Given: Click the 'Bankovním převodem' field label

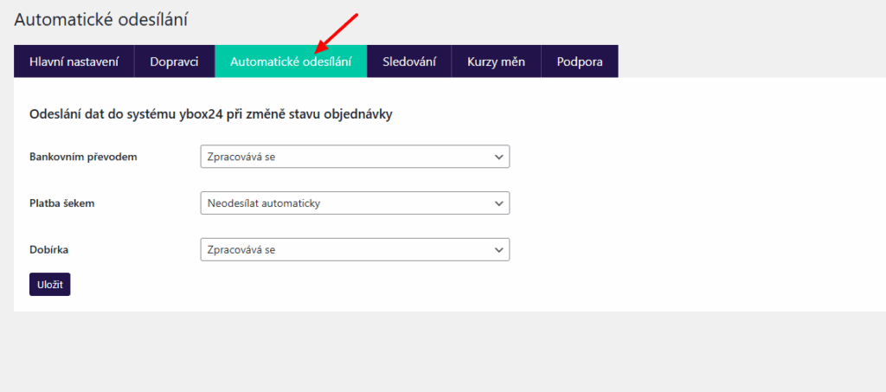Looking at the screenshot, I should pos(83,157).
